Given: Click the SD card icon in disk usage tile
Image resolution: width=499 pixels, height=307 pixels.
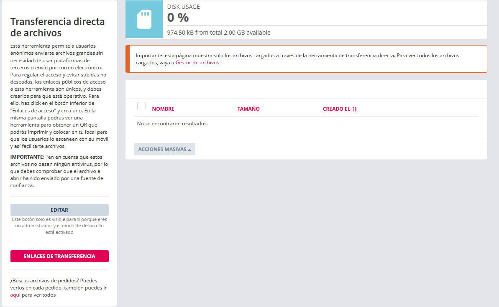Looking at the screenshot, I should click(144, 19).
